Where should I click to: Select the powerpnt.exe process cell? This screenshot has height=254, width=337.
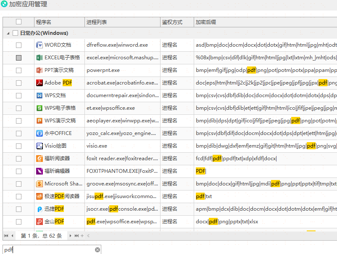click(x=123, y=70)
